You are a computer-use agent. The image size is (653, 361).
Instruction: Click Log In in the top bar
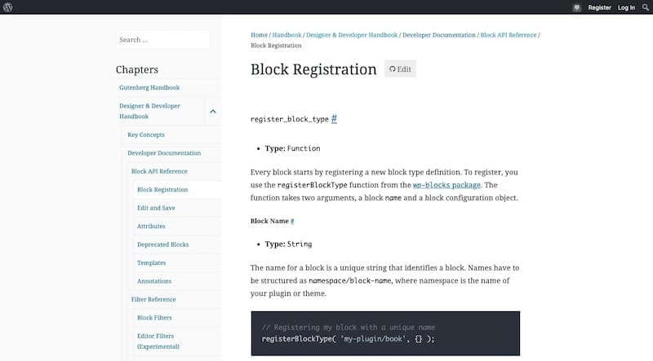(626, 7)
